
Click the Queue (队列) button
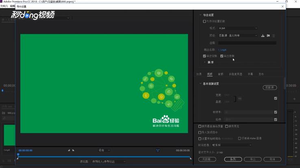[x=233, y=159]
